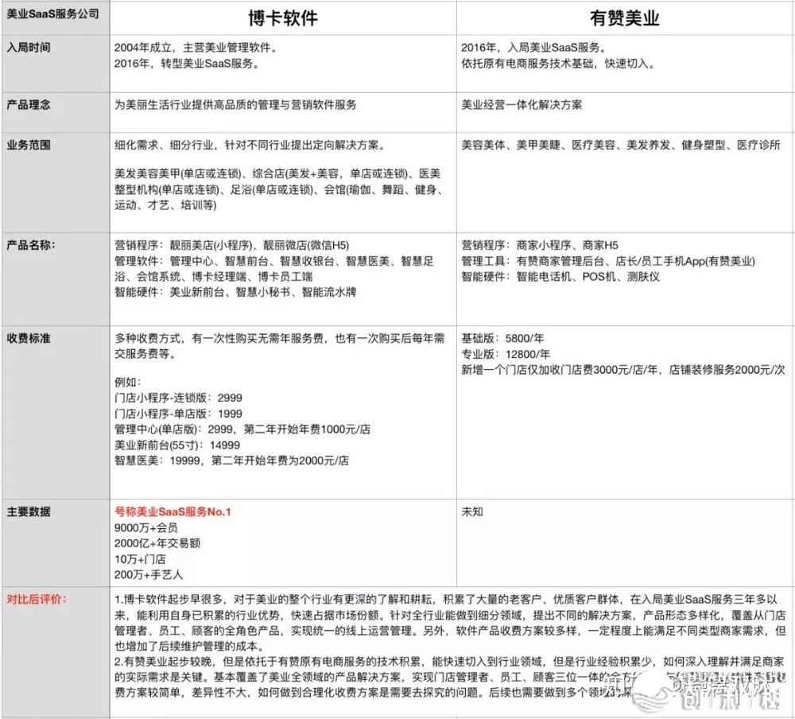This screenshot has height=719, width=795.
Task: Click the line "2004年成立，主营美业管理软件。"
Action: point(196,48)
